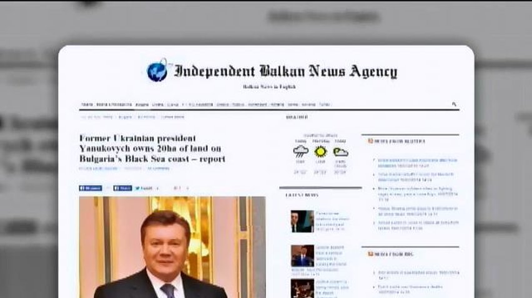Click the RSS icon beside News from BBC
532x298 pixels.
coord(370,254)
